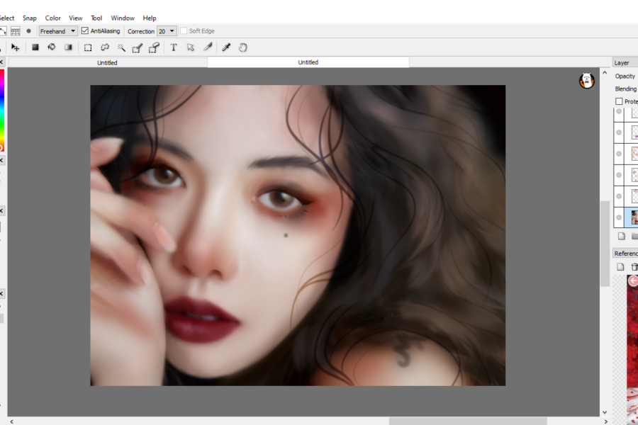
Task: Choose the Fill rectangle tool
Action: pos(35,47)
